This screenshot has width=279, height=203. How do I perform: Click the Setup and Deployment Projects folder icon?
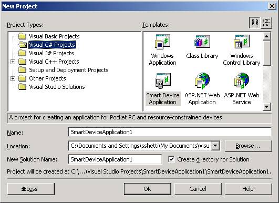pos(23,70)
